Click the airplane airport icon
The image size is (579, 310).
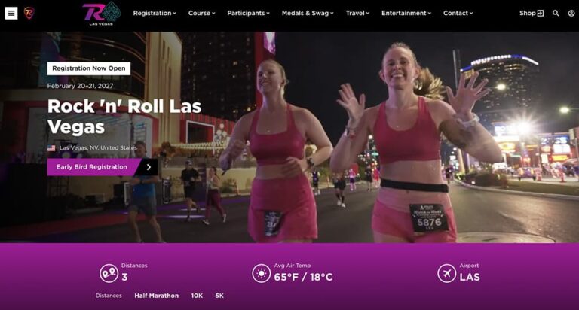(x=447, y=274)
